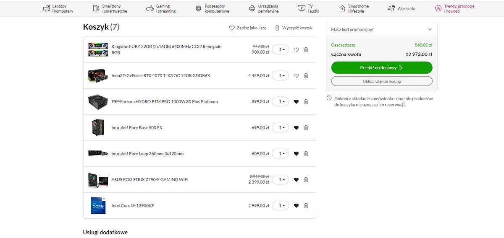504x238 pixels.
Task: Toggle favorite on Intel Core i9-13900KF
Action: tap(296, 205)
